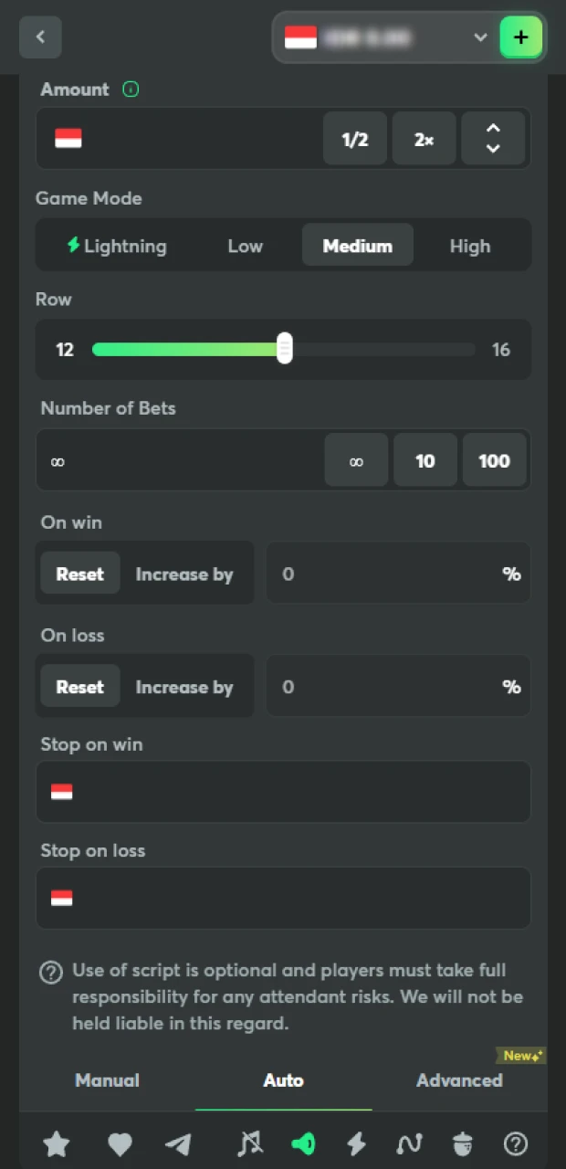Decrease amount with the down stepper arrow
The image size is (566, 1169).
[493, 150]
